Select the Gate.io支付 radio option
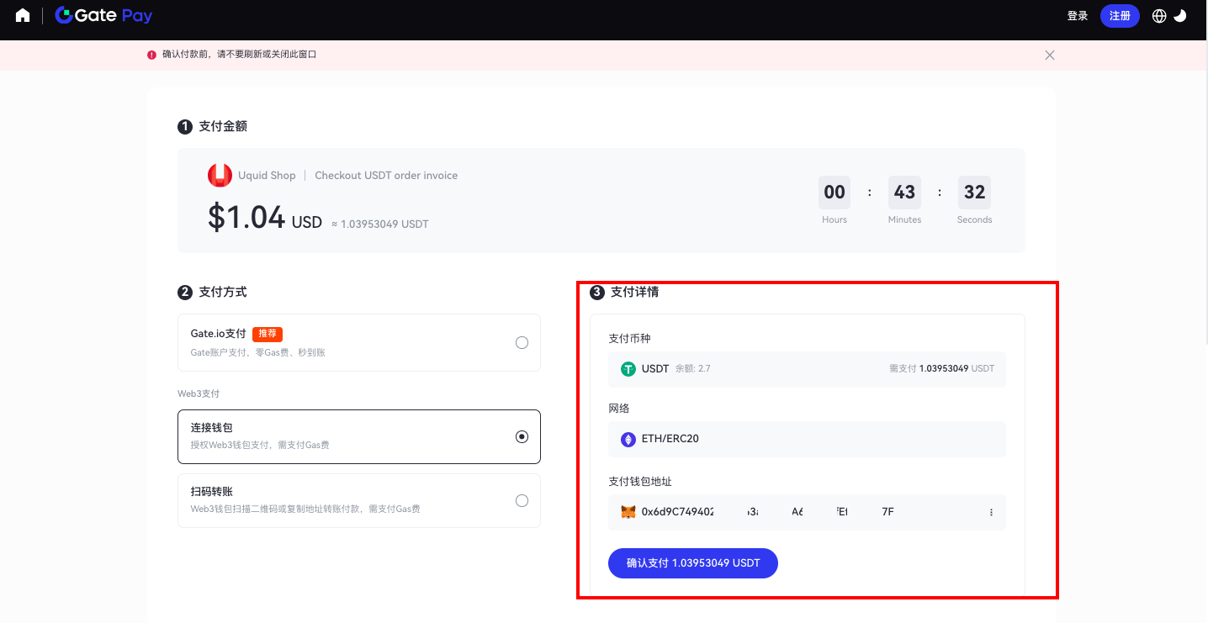 [522, 343]
